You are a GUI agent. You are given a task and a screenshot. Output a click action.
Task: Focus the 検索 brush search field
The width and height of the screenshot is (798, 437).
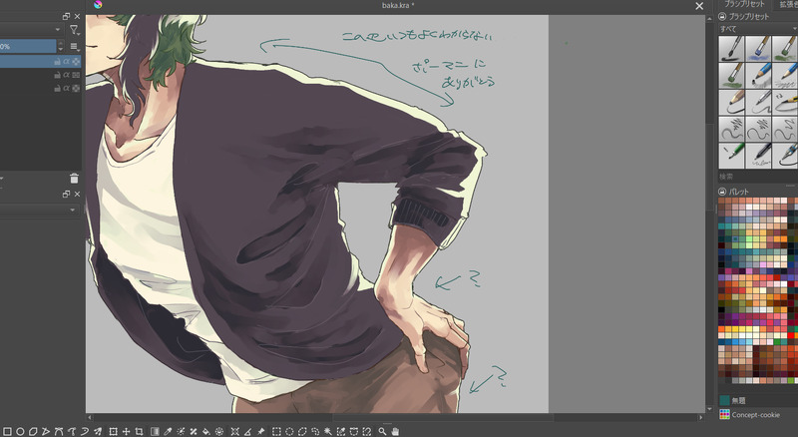point(758,177)
